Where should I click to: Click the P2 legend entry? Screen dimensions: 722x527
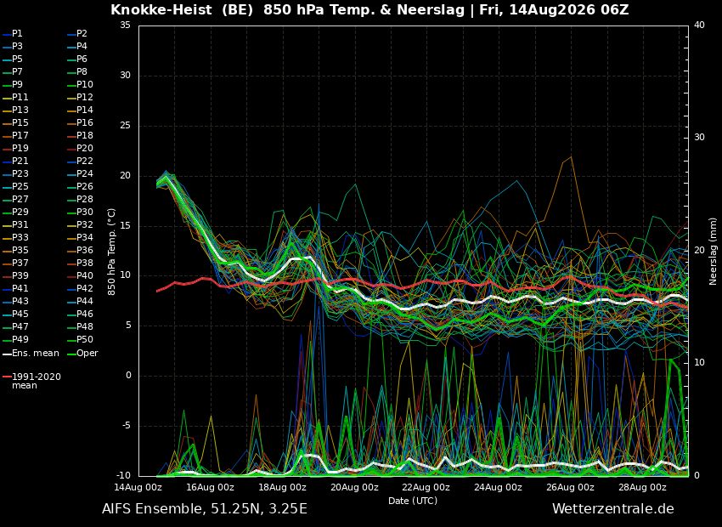click(77, 34)
